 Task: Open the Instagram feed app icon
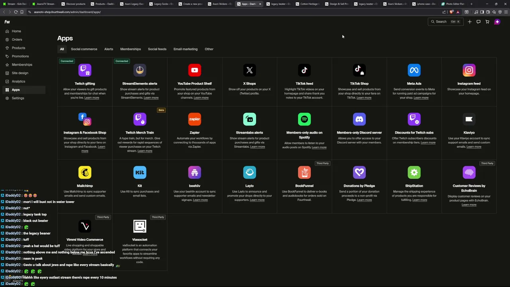469,70
